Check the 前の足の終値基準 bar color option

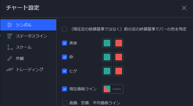pyautogui.click(x=65, y=29)
